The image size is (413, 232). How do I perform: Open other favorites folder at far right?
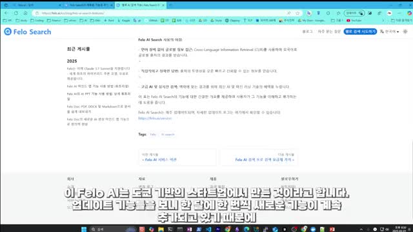401,21
